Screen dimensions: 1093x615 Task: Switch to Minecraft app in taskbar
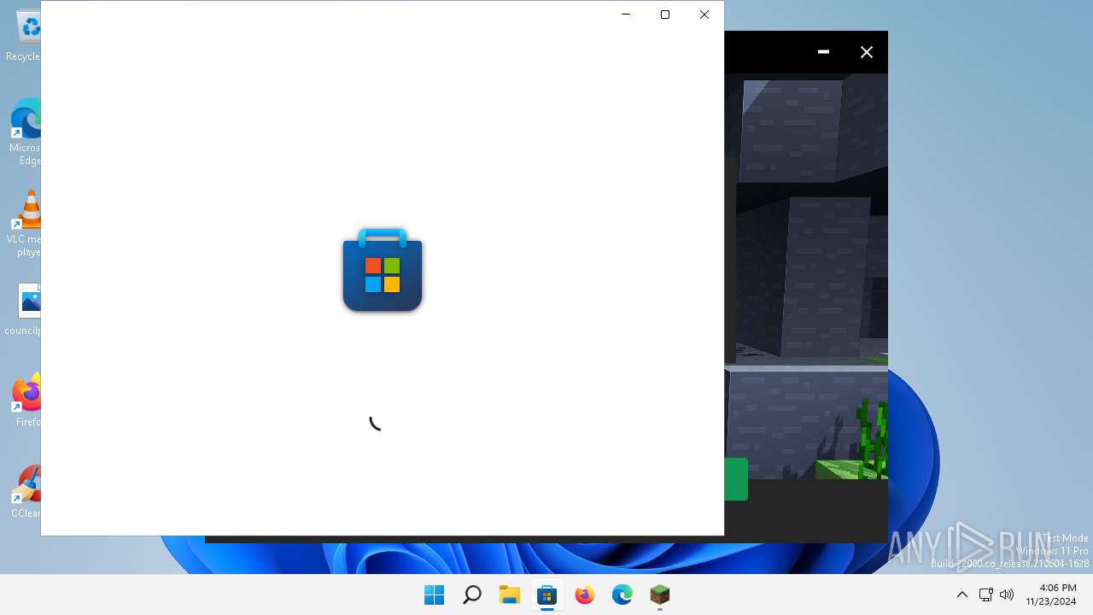[659, 594]
